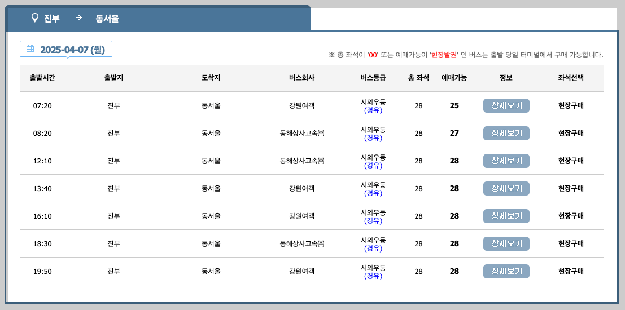Image resolution: width=625 pixels, height=310 pixels.
Task: Click the 도착지 column header
Action: pyautogui.click(x=211, y=78)
